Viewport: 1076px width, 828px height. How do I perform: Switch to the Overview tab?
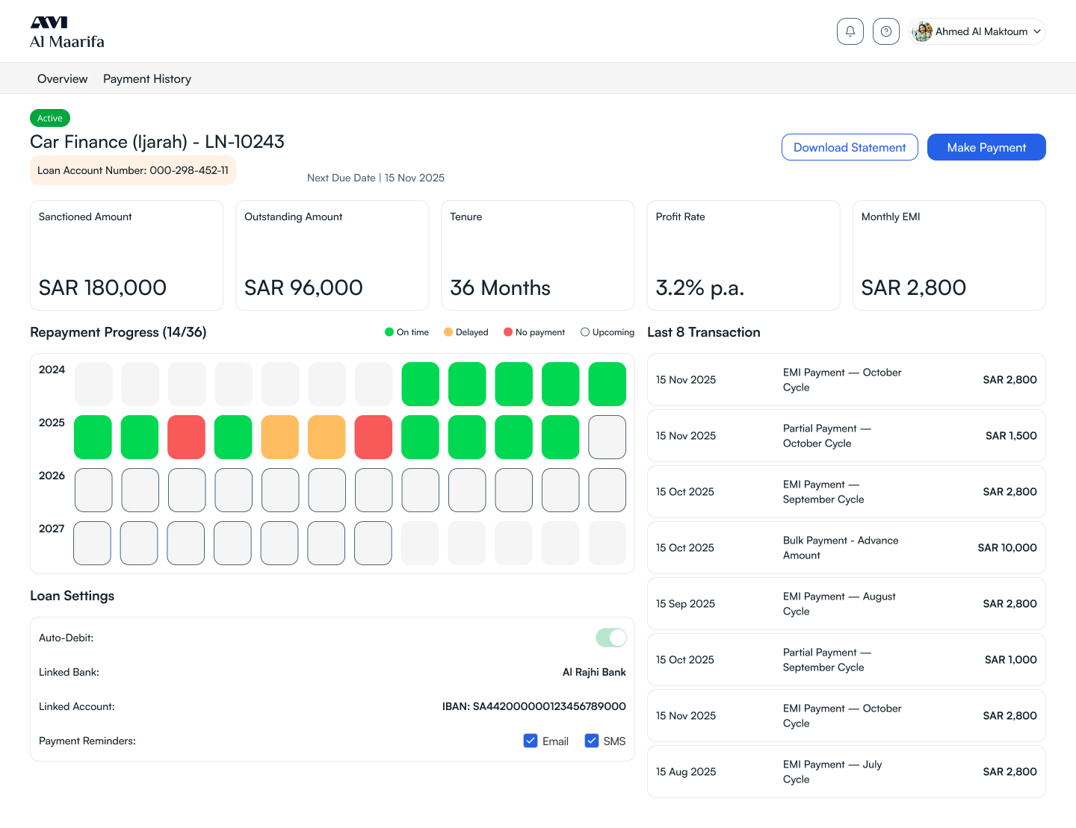(62, 79)
